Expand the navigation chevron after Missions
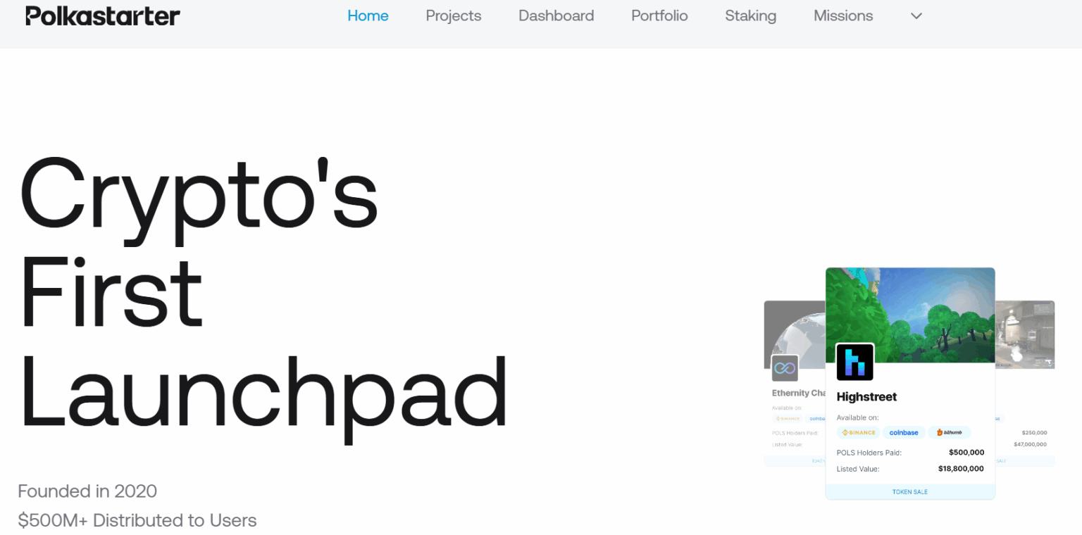This screenshot has width=1082, height=535. 916,16
